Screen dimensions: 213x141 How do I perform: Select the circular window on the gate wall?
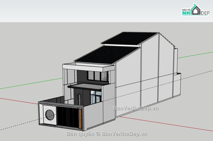(49, 114)
